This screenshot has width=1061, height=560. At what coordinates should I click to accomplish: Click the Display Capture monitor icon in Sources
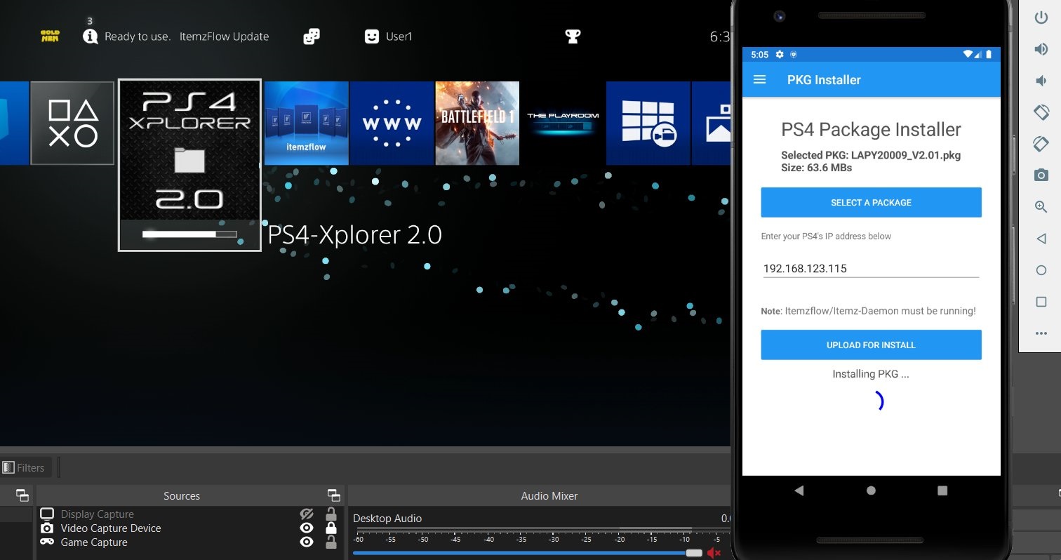(46, 514)
